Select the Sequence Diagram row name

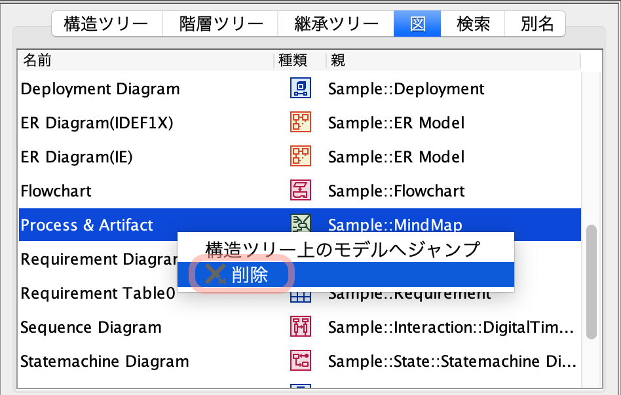click(x=91, y=328)
